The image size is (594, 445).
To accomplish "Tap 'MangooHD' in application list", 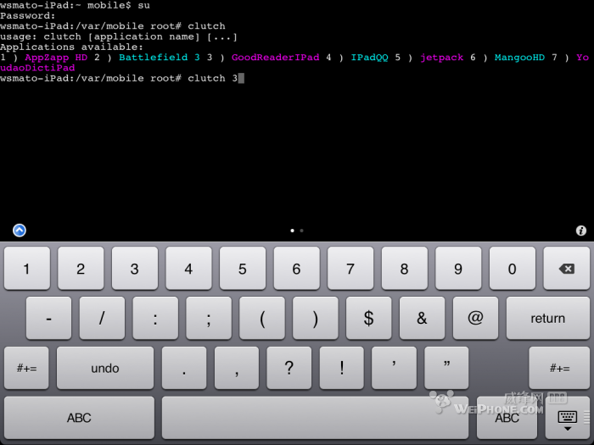I will tap(519, 58).
